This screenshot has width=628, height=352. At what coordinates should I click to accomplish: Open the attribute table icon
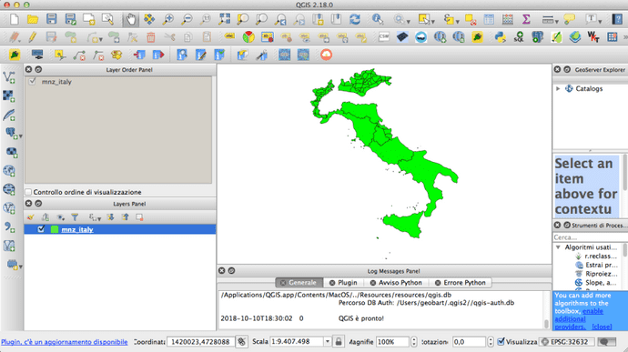[489, 19]
